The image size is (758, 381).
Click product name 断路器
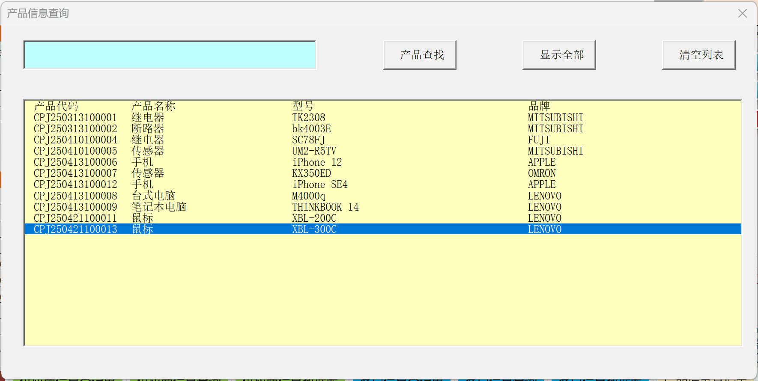pyautogui.click(x=148, y=129)
